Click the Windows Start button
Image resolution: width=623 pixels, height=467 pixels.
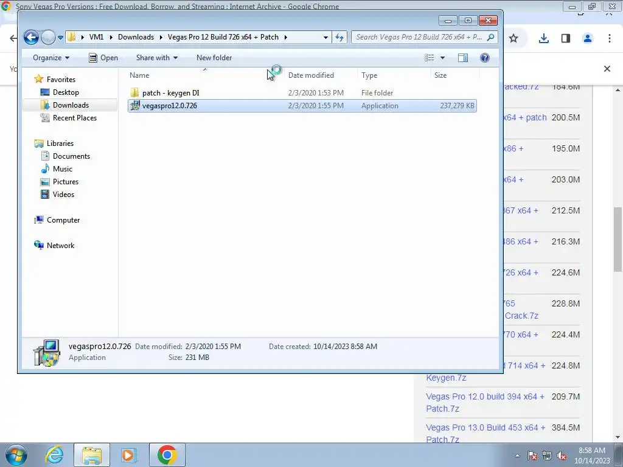point(16,455)
